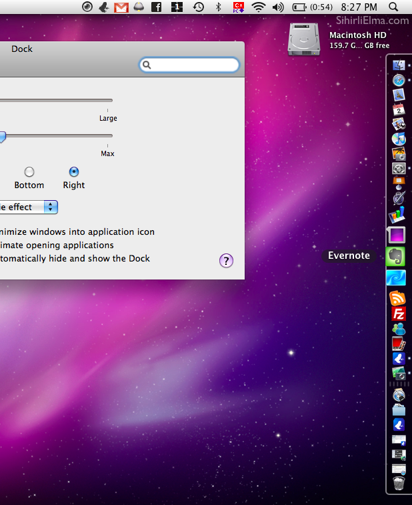Click the Magnification slider track near Max
Viewport: 412px width, 505px height.
click(100, 135)
